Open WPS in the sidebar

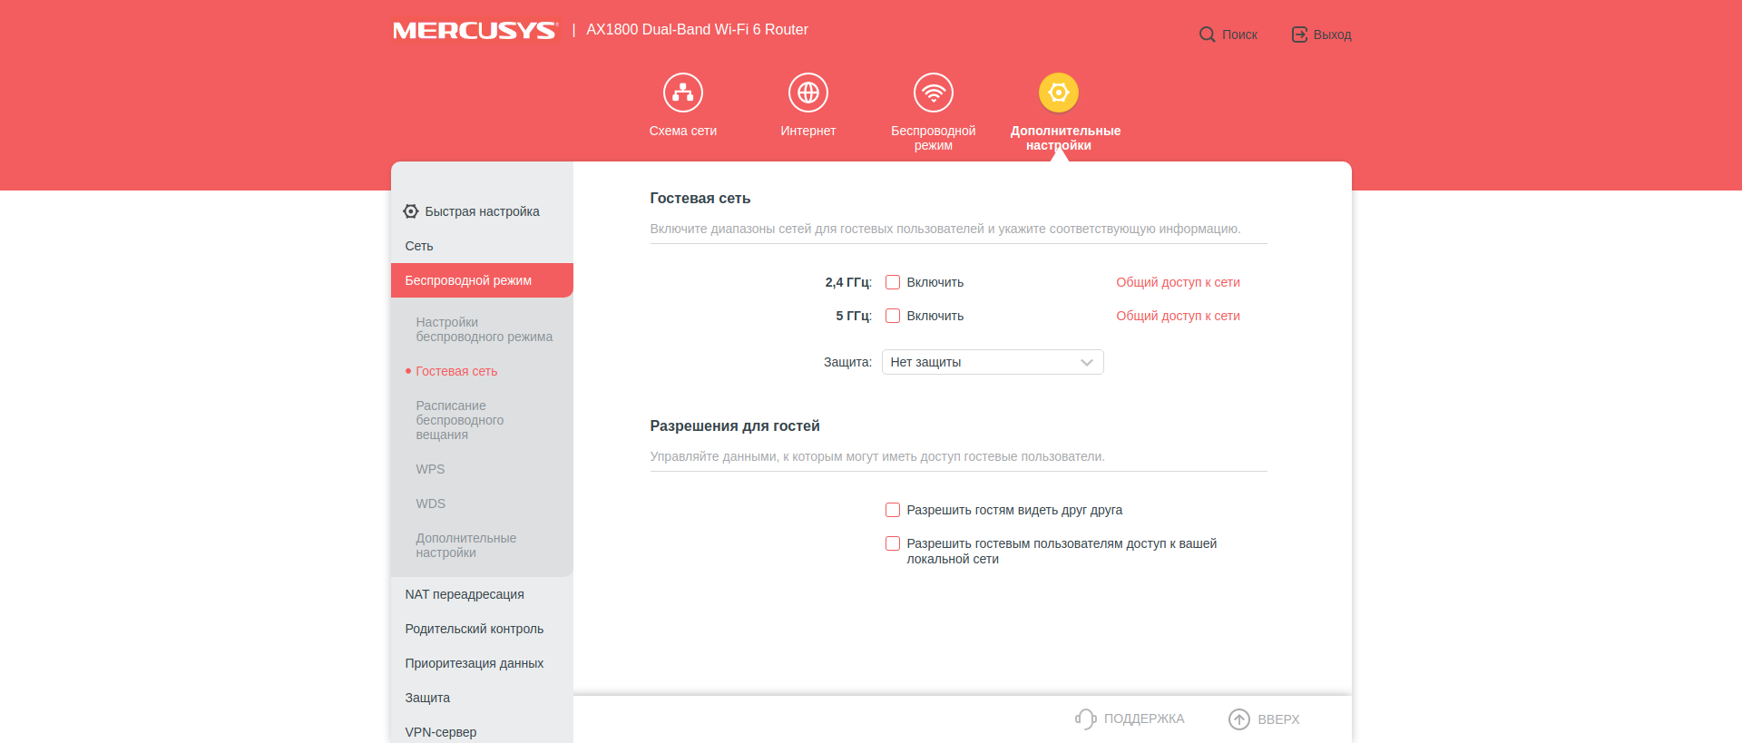point(430,469)
